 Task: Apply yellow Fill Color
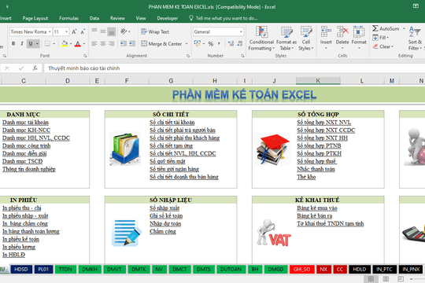click(65, 43)
